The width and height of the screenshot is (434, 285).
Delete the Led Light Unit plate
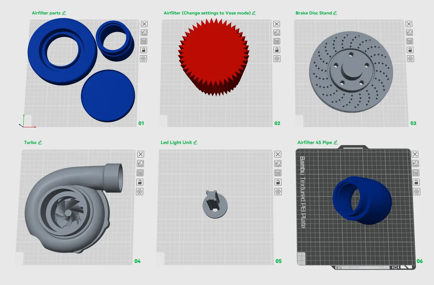click(x=278, y=154)
